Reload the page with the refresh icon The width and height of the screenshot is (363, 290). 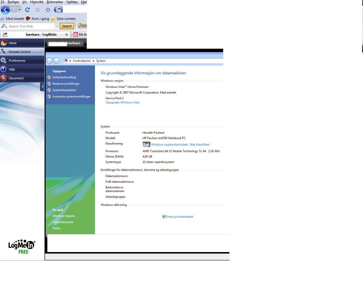tap(28, 10)
